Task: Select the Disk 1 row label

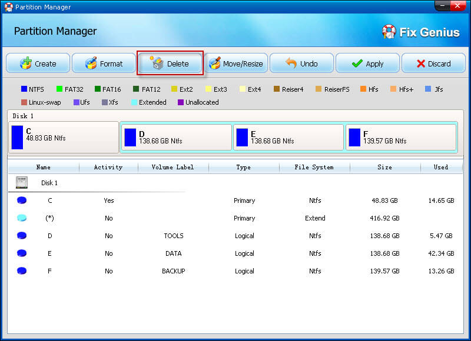Action: click(49, 183)
